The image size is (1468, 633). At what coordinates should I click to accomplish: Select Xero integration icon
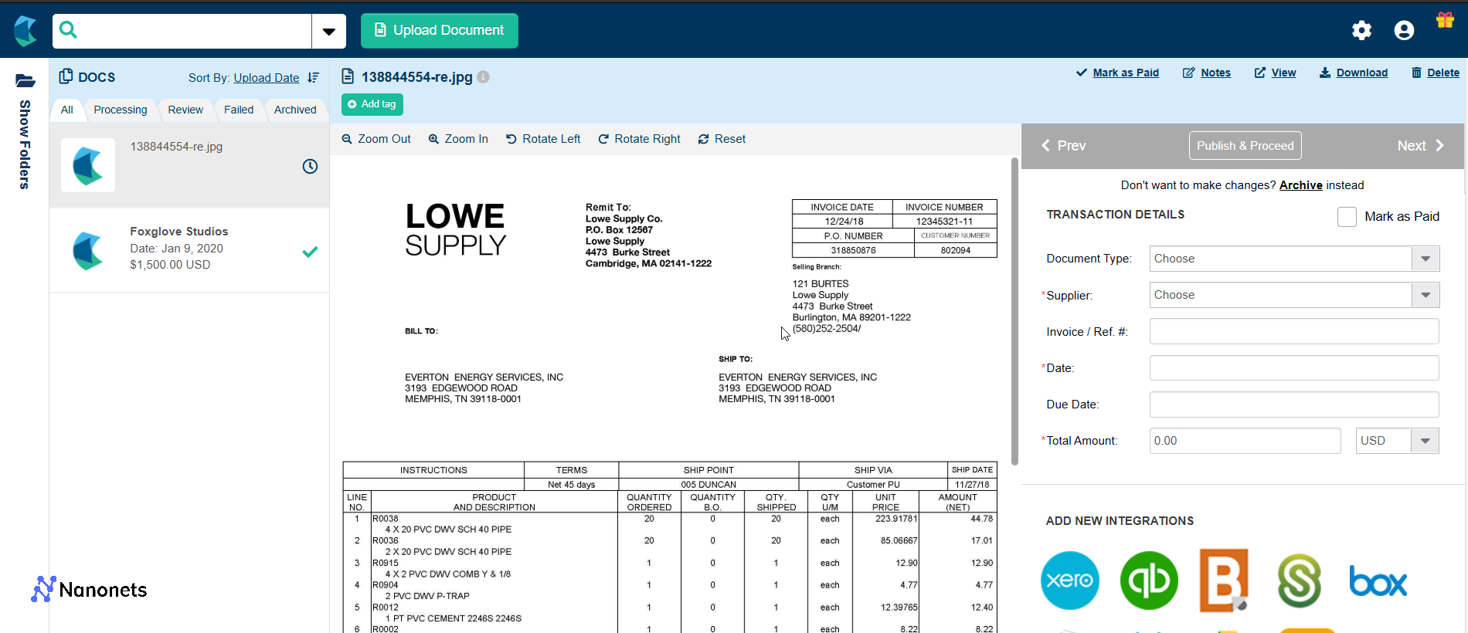1070,581
